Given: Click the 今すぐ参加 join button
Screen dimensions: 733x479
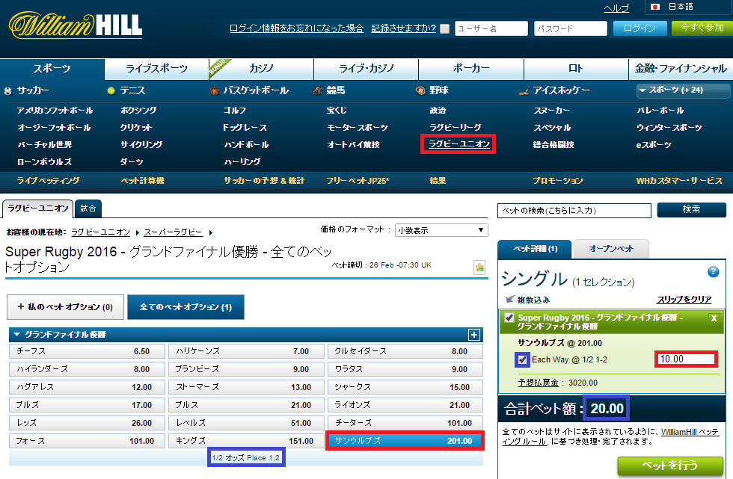Looking at the screenshot, I should coord(702,28).
